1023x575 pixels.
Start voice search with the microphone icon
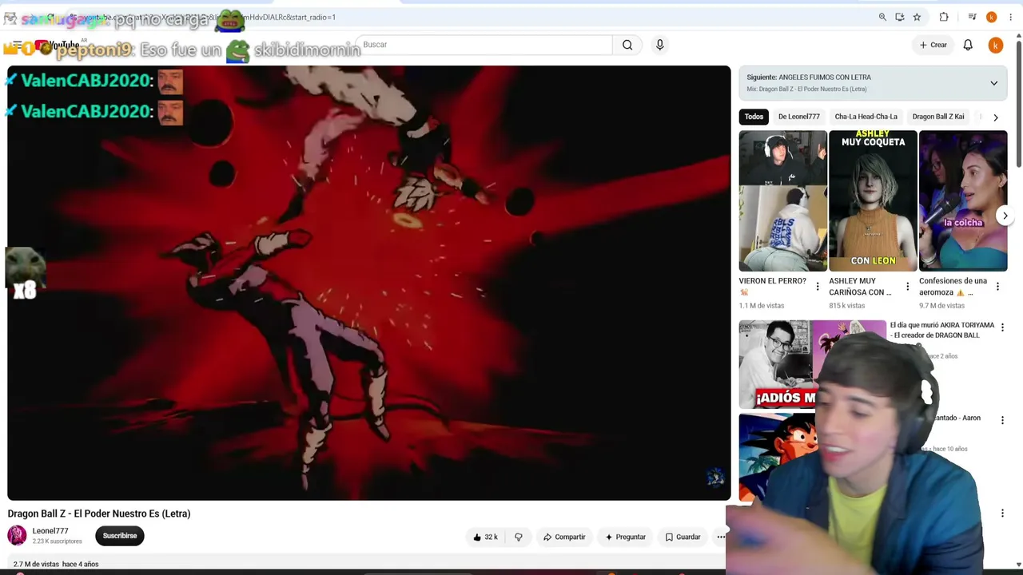tap(660, 45)
